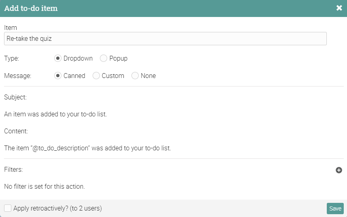Set message option to None
Image resolution: width=347 pixels, height=217 pixels.
(x=135, y=76)
